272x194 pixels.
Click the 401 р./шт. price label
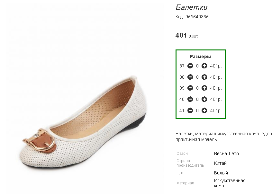[x=187, y=35]
